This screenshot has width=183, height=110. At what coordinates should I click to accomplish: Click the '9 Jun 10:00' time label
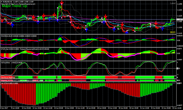click(x=15, y=108)
